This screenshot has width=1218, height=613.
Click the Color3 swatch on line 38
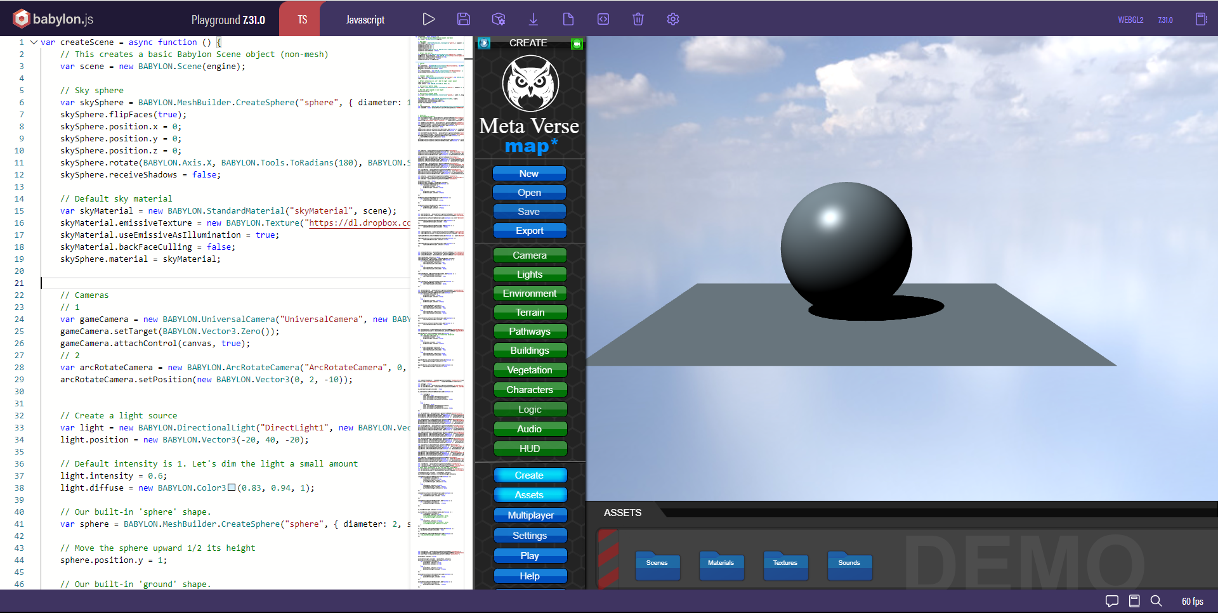(x=232, y=487)
